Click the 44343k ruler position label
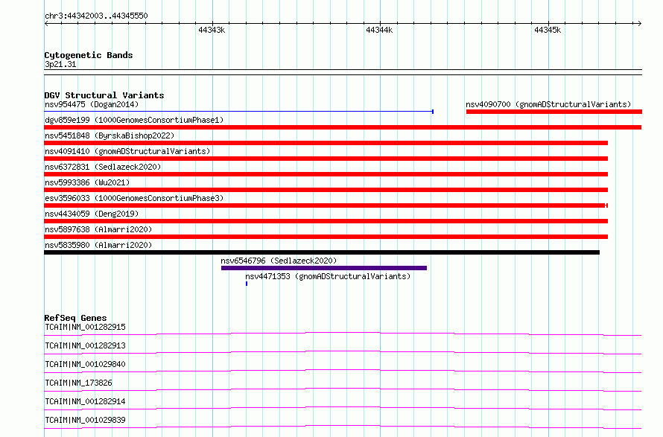The image size is (663, 437). pyautogui.click(x=212, y=30)
